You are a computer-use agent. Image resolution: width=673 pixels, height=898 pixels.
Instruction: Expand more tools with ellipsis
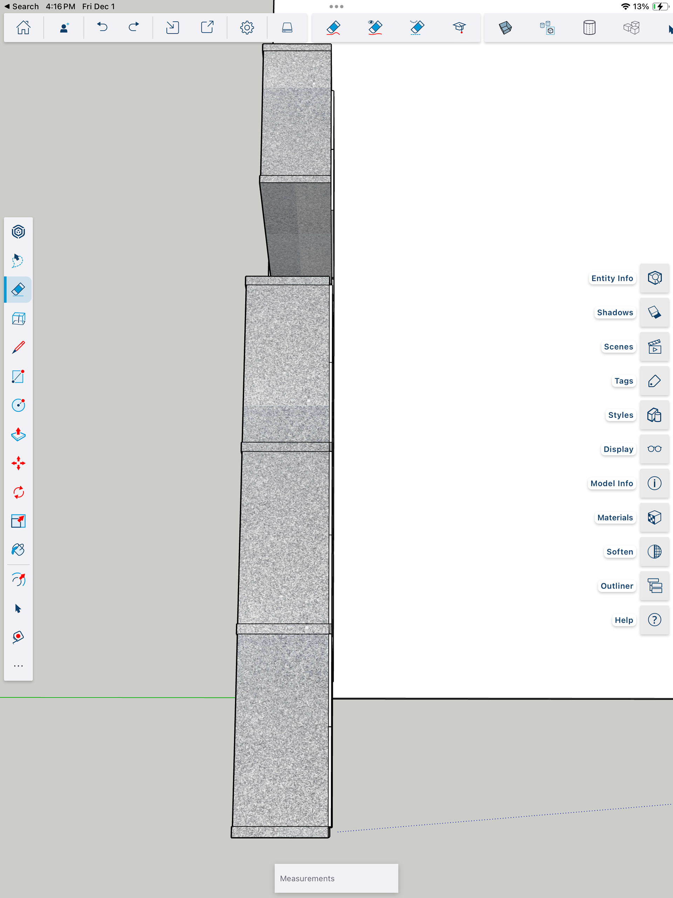(x=18, y=666)
